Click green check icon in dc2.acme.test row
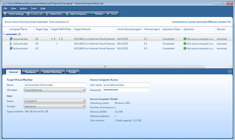Viewport: 235px width, 140px height. click(185, 44)
